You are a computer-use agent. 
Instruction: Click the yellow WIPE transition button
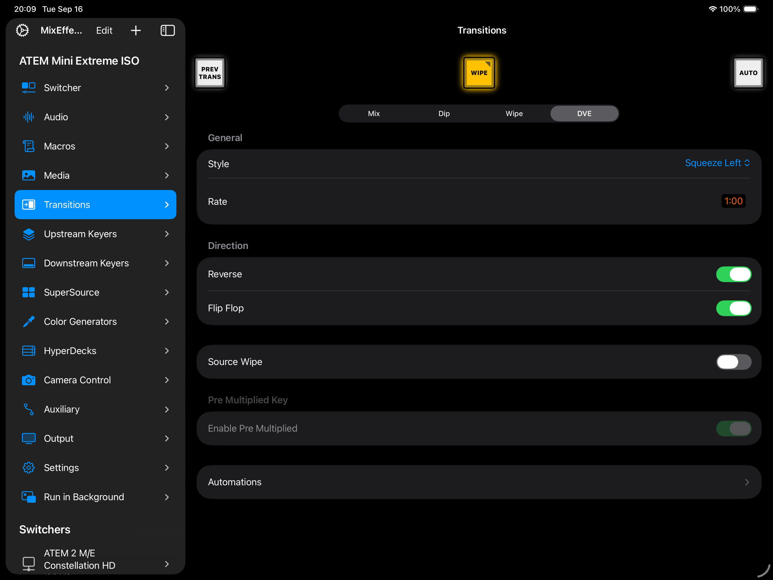(479, 73)
